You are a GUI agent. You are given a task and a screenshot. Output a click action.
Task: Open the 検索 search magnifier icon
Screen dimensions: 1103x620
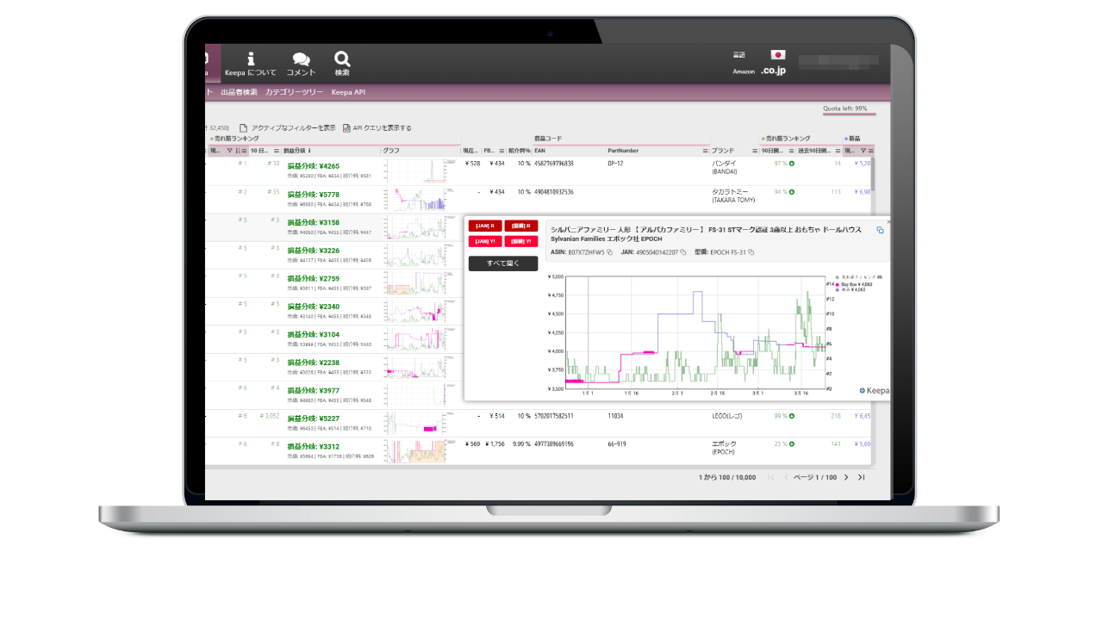click(x=342, y=59)
